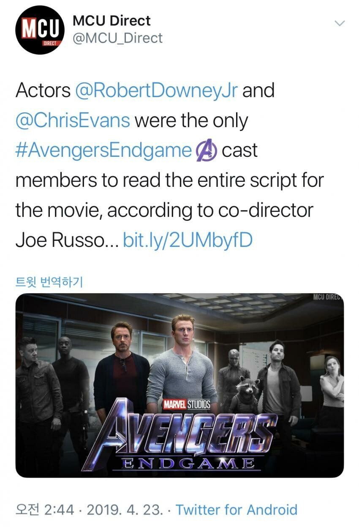Click the "Joe Russo..." tweet text

67,240
